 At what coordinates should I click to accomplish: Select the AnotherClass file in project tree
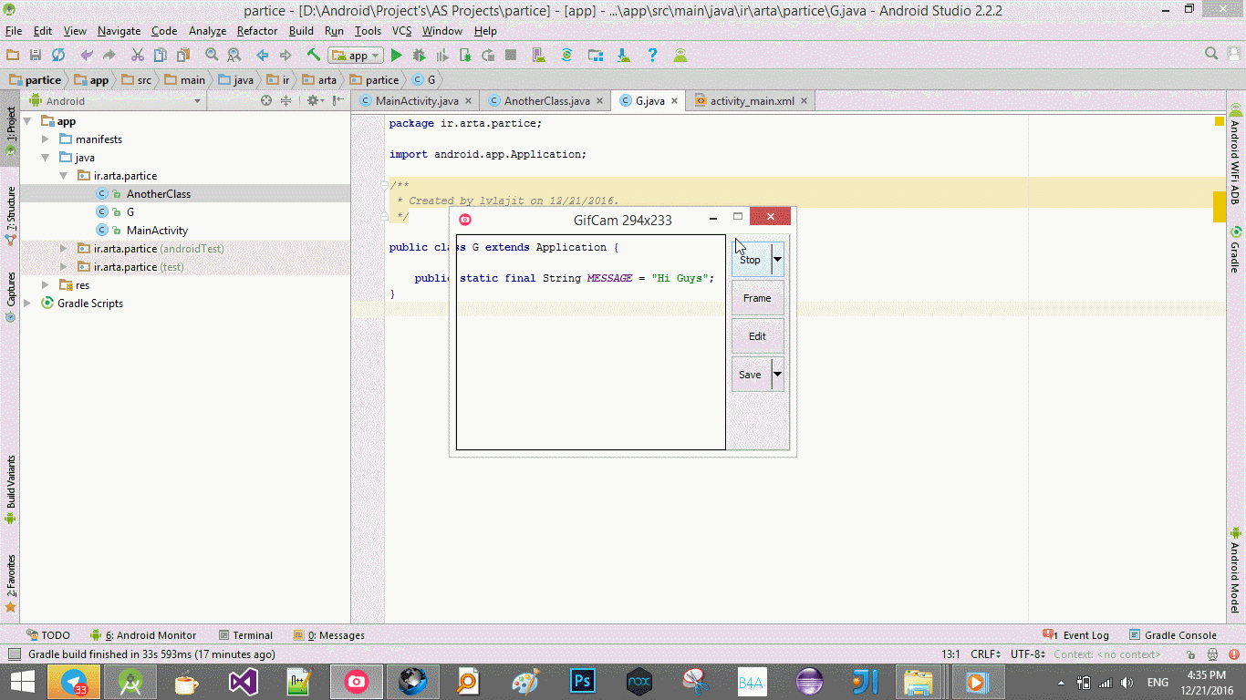click(x=158, y=194)
